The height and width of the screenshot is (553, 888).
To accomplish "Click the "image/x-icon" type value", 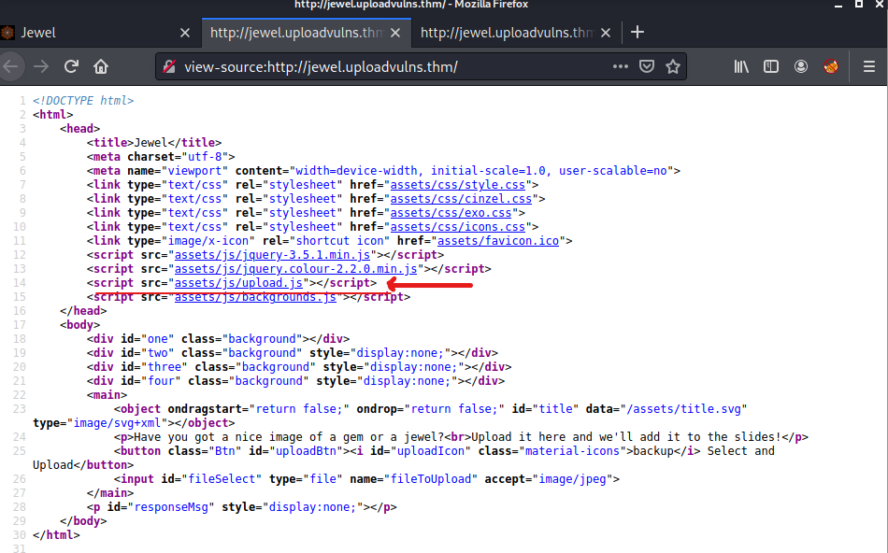I will click(x=208, y=241).
